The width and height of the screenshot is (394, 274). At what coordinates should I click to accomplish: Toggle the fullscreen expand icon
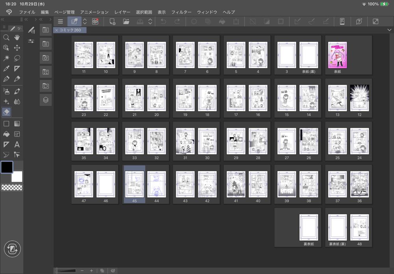[375, 22]
